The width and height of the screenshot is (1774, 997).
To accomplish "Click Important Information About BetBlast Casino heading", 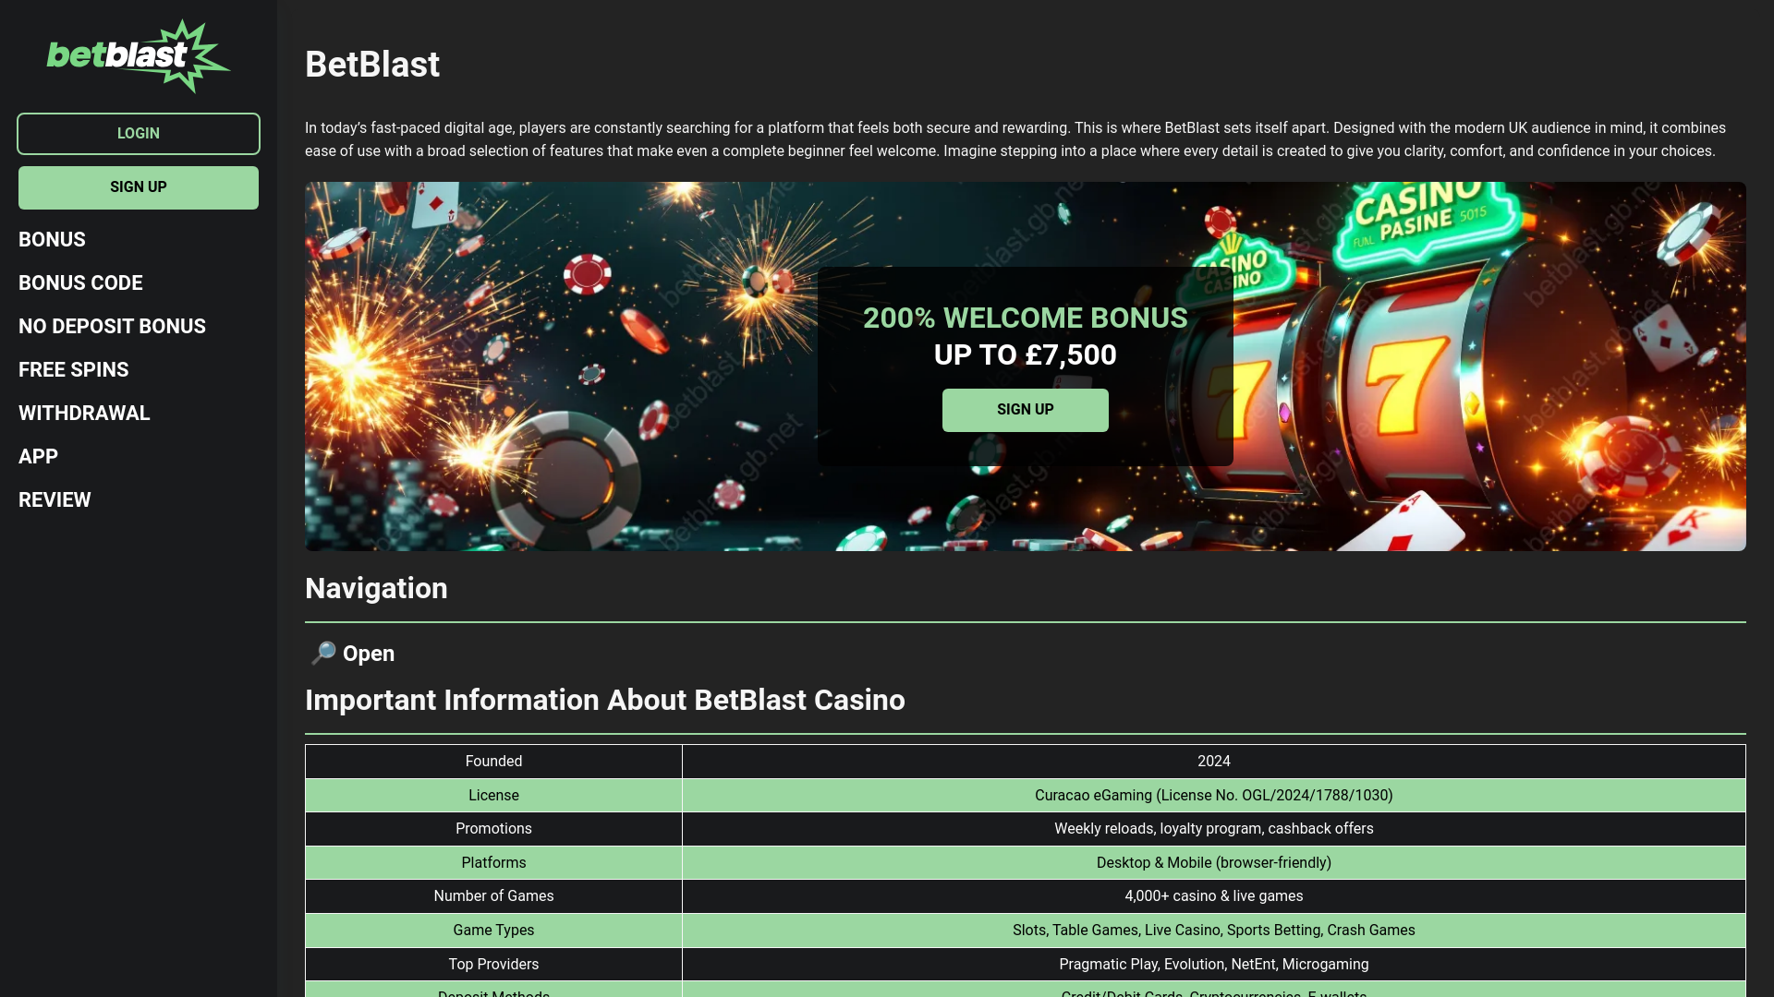I will [605, 701].
